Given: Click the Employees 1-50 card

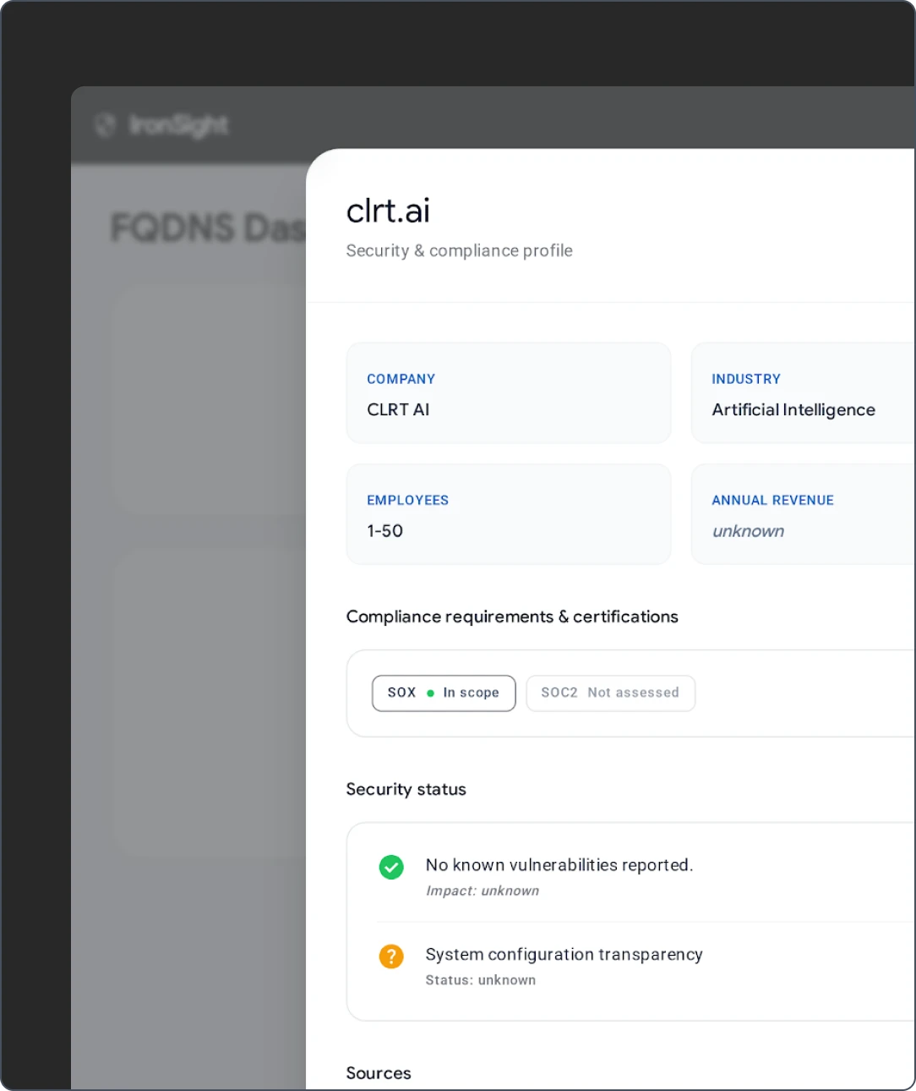Looking at the screenshot, I should tap(509, 514).
